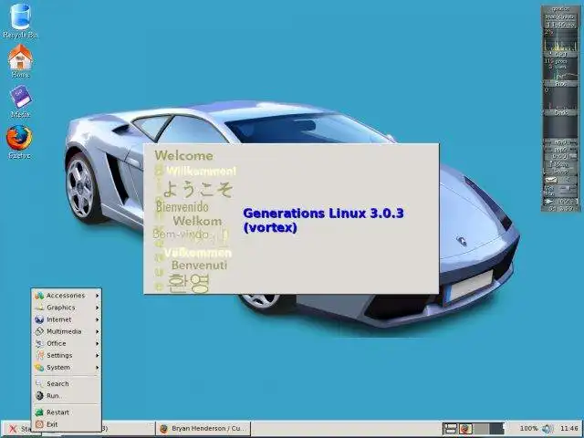
Task: Click the CPU label in system monitor
Action: click(560, 55)
